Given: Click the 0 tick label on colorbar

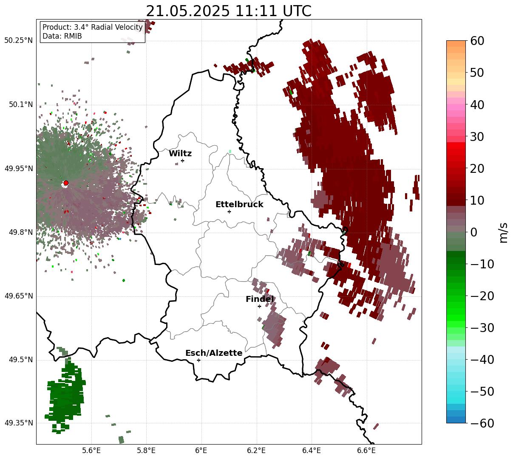Looking at the screenshot, I should [474, 232].
